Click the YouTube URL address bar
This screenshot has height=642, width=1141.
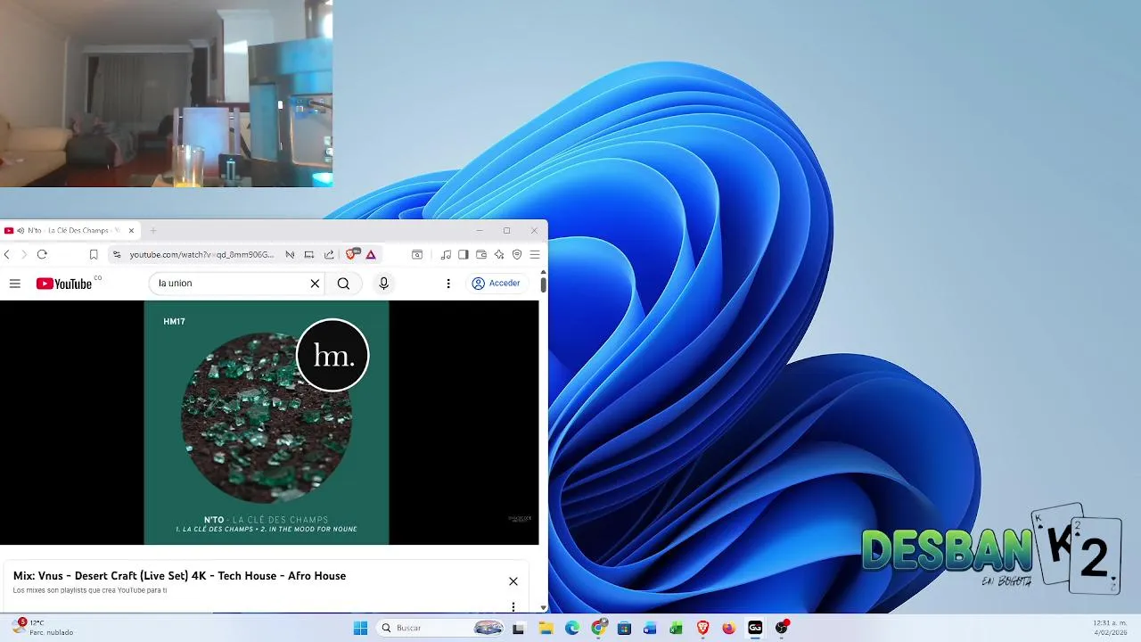[x=201, y=254]
